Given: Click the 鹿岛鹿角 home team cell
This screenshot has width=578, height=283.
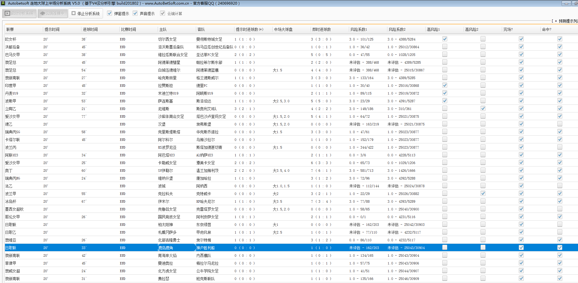Looking at the screenshot, I should coord(166,248).
